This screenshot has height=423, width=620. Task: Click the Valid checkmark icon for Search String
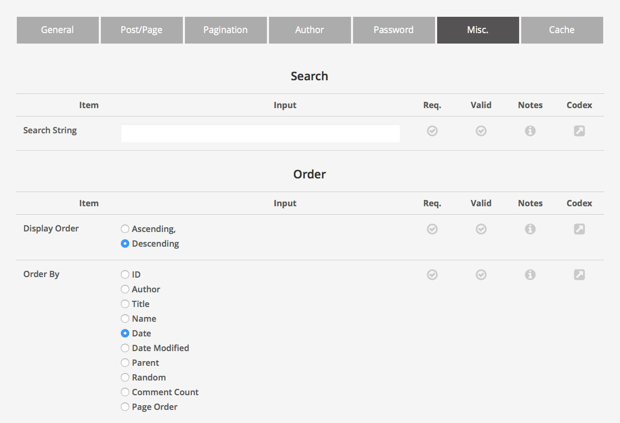[481, 131]
